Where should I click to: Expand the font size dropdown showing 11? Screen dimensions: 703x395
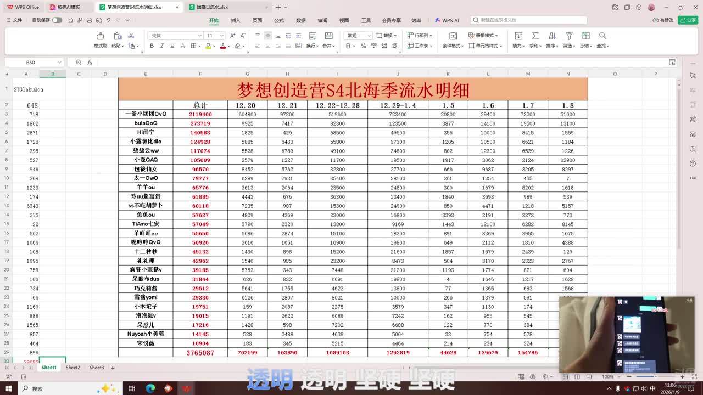click(215, 36)
